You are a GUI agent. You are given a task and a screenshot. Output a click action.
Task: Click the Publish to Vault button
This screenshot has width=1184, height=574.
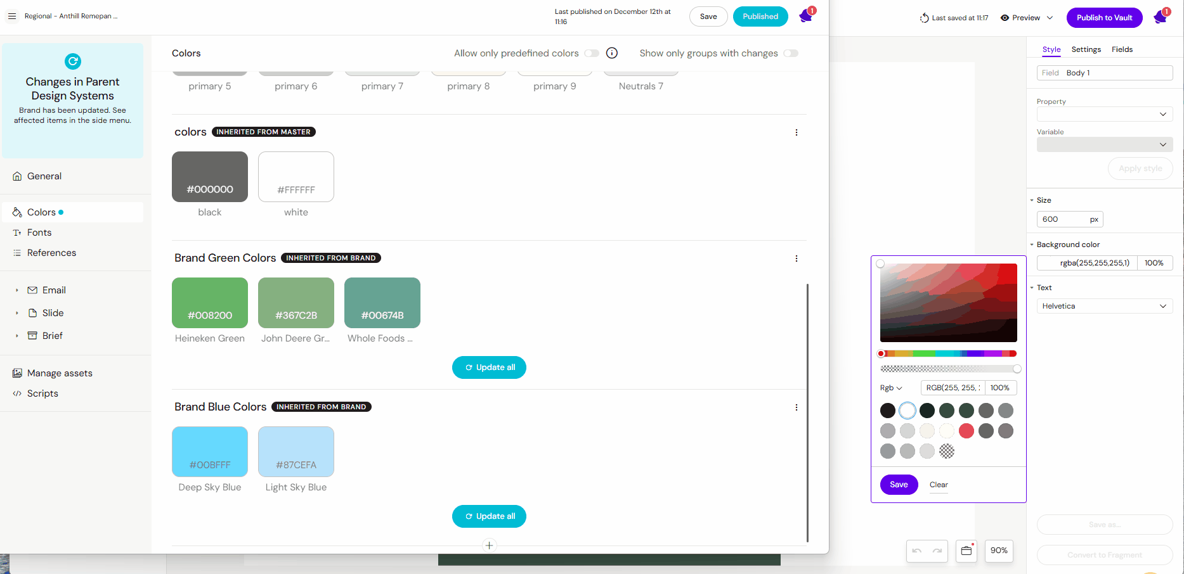(x=1104, y=18)
